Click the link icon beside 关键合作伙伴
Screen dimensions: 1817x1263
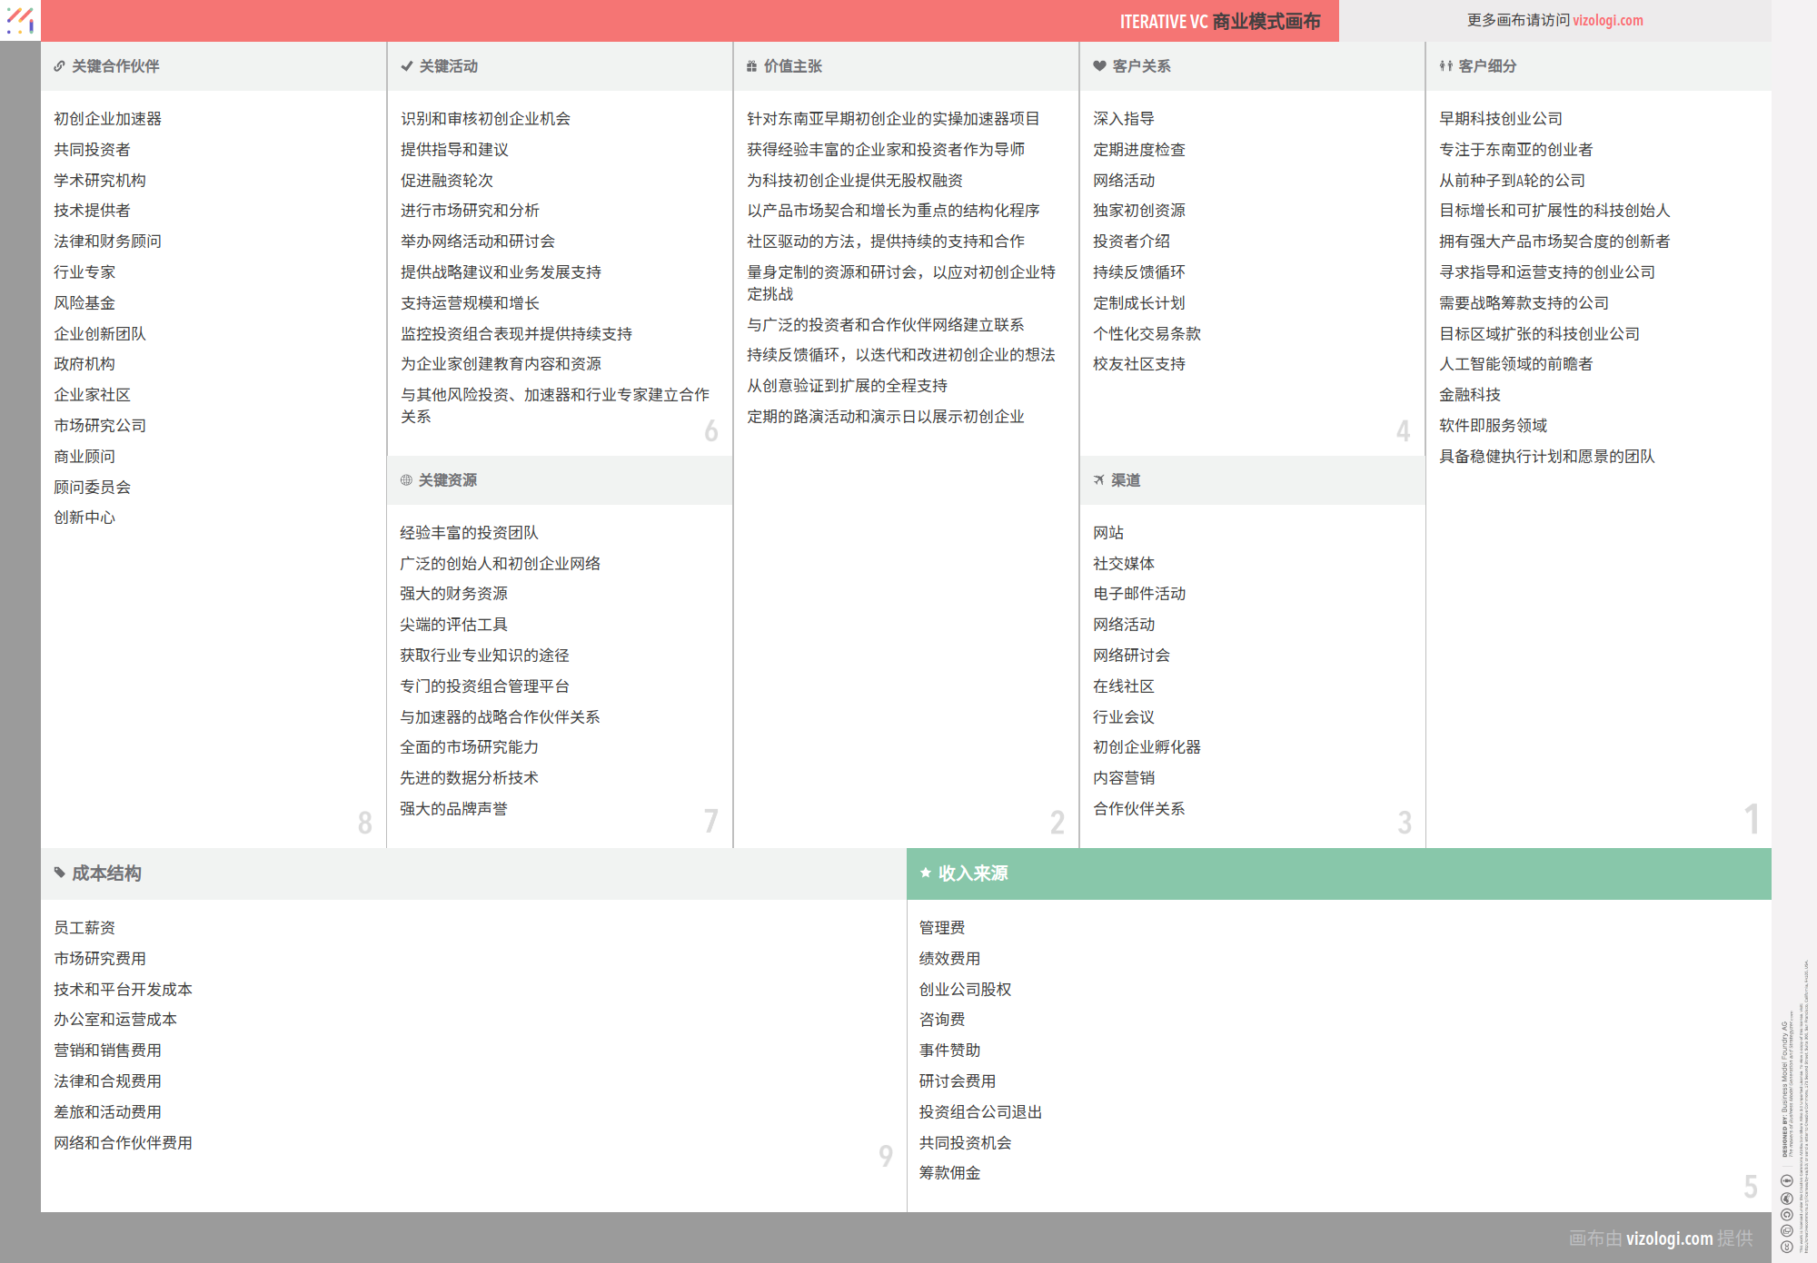pyautogui.click(x=59, y=66)
